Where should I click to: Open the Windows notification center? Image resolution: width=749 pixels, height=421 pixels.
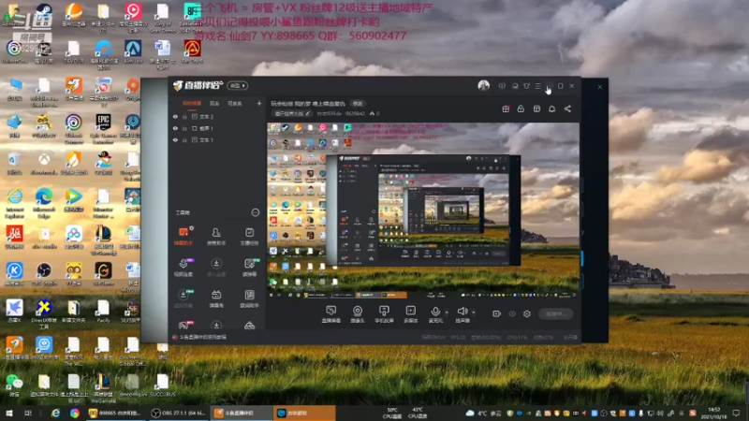(x=736, y=413)
